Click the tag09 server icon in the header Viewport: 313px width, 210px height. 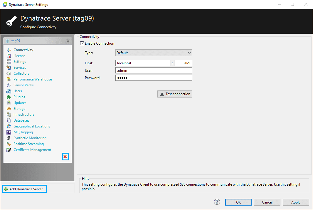[8, 41]
